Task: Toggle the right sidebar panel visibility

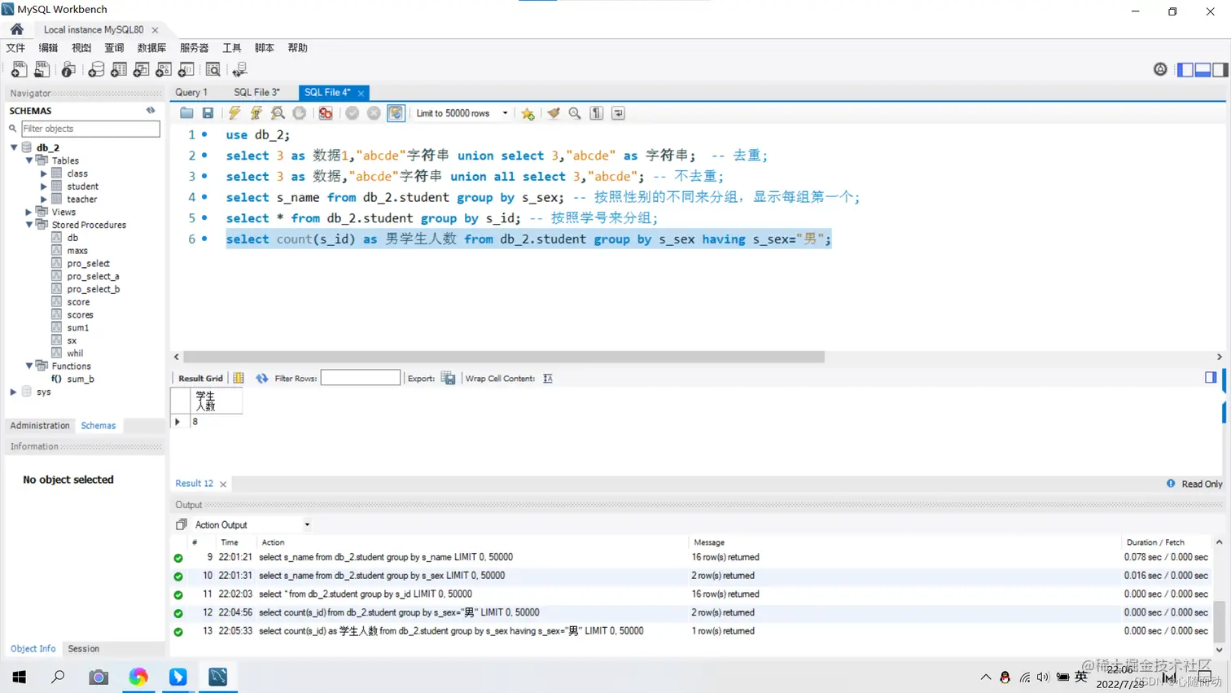Action: pyautogui.click(x=1220, y=70)
